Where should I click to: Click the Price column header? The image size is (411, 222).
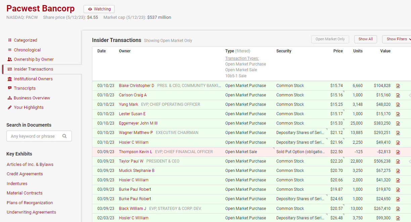click(338, 51)
